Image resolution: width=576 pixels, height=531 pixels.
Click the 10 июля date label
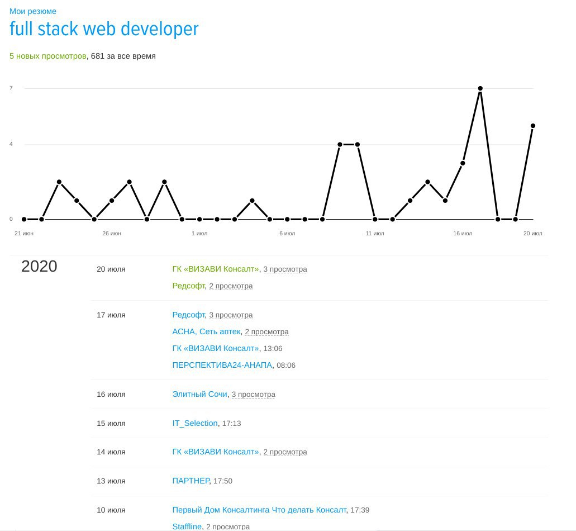coord(111,510)
